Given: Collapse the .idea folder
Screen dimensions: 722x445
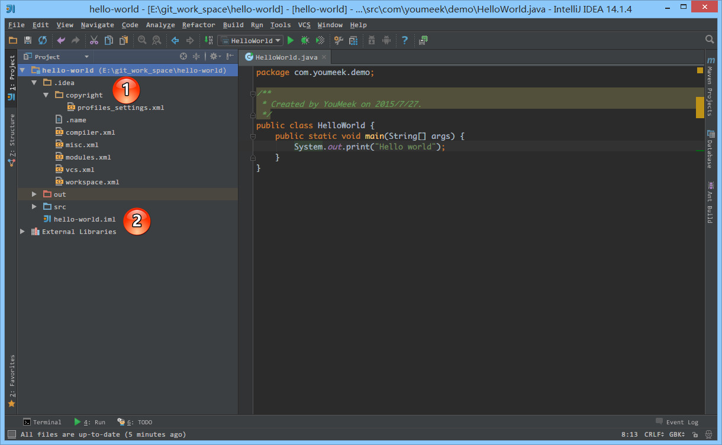Looking at the screenshot, I should point(35,83).
